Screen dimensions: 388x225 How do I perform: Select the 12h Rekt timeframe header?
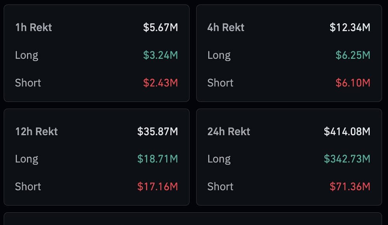[36, 132]
